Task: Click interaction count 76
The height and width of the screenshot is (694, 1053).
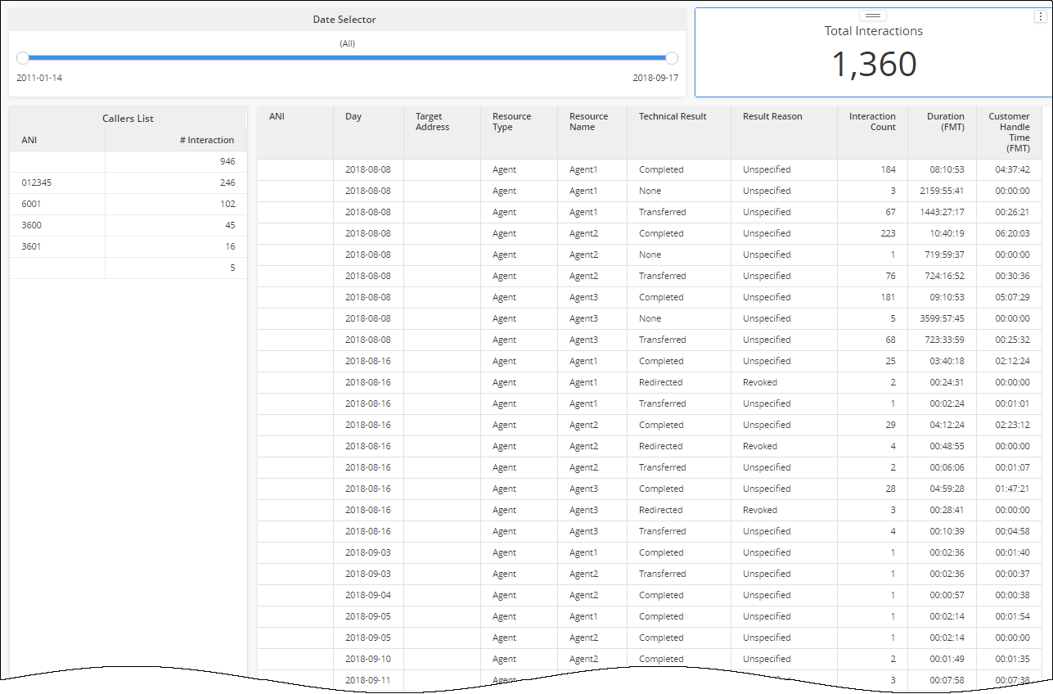Action: (890, 276)
